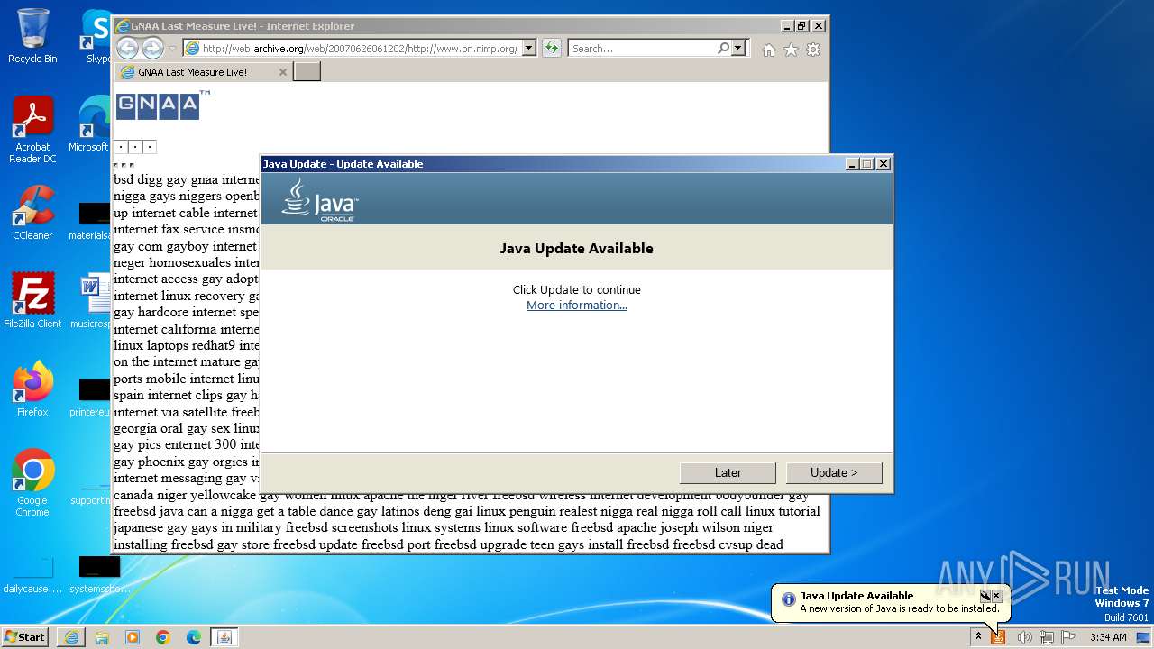Click the 3:34 AM clock

(x=1108, y=637)
